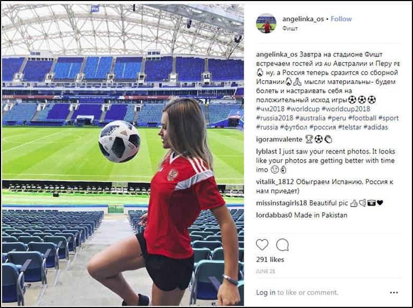The width and height of the screenshot is (413, 308).
Task: View igoramvalente commenter profile
Action: point(279,139)
